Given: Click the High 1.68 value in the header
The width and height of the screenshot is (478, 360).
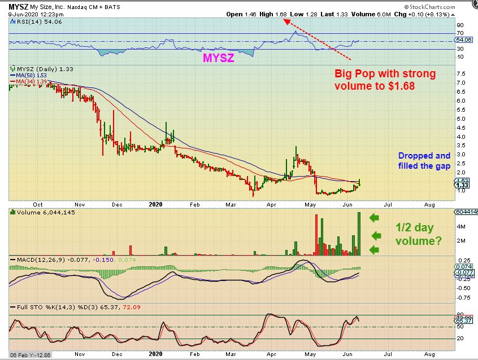Looking at the screenshot, I should [273, 14].
